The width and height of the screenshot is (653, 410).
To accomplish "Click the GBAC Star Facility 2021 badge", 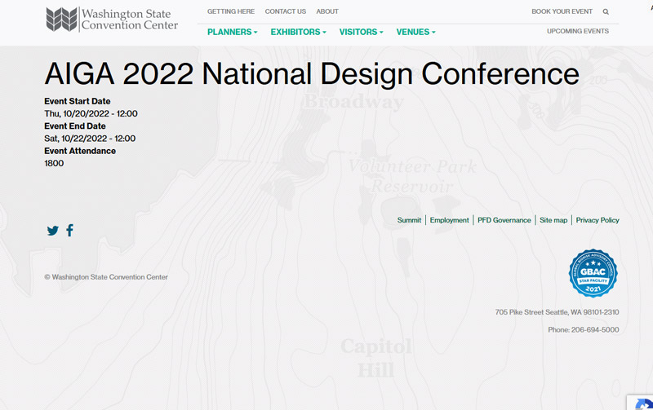I will pyautogui.click(x=593, y=273).
